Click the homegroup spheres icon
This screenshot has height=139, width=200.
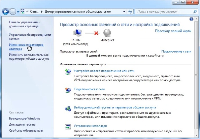tap(68, 109)
